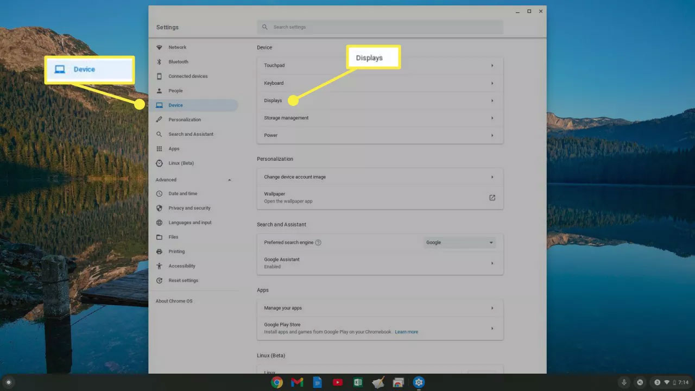Click help icon beside Preferred search engine
The image size is (695, 391).
click(318, 243)
